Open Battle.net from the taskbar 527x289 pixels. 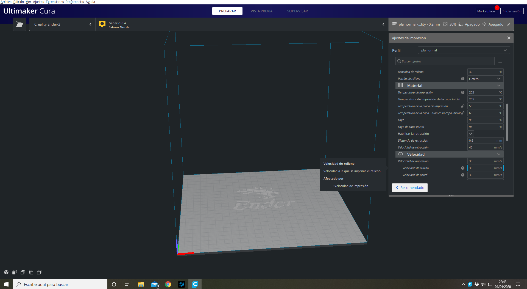coord(182,284)
